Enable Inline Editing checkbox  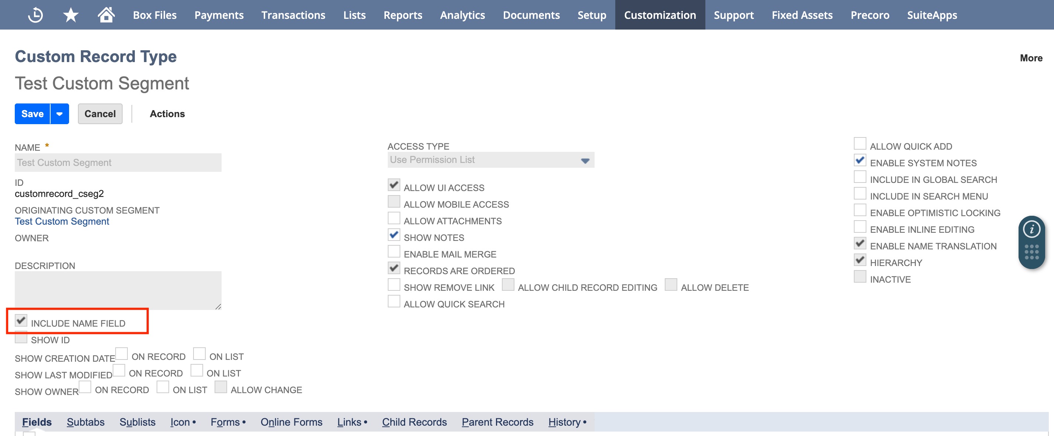click(x=860, y=226)
